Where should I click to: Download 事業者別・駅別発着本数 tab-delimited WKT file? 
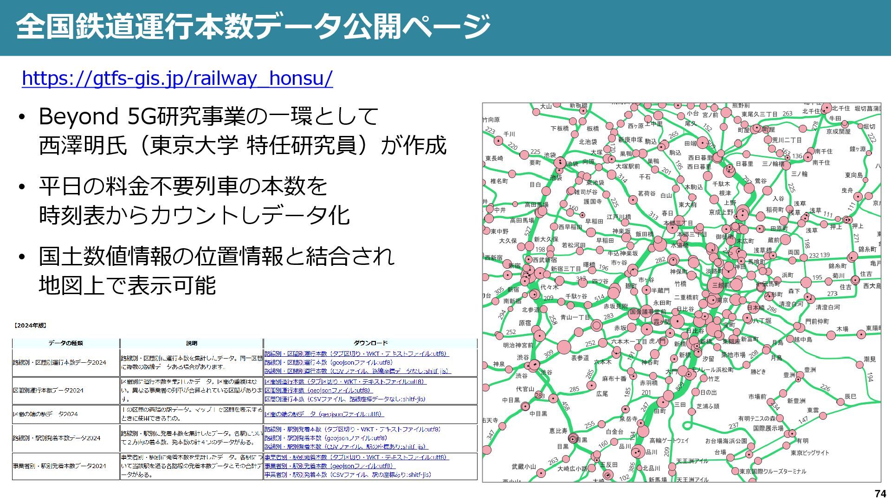tap(356, 457)
